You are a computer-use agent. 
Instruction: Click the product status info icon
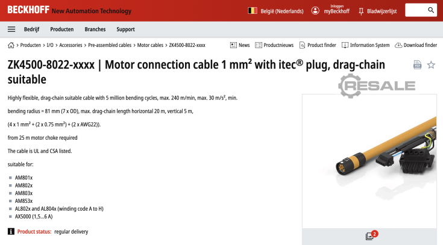[11, 231]
